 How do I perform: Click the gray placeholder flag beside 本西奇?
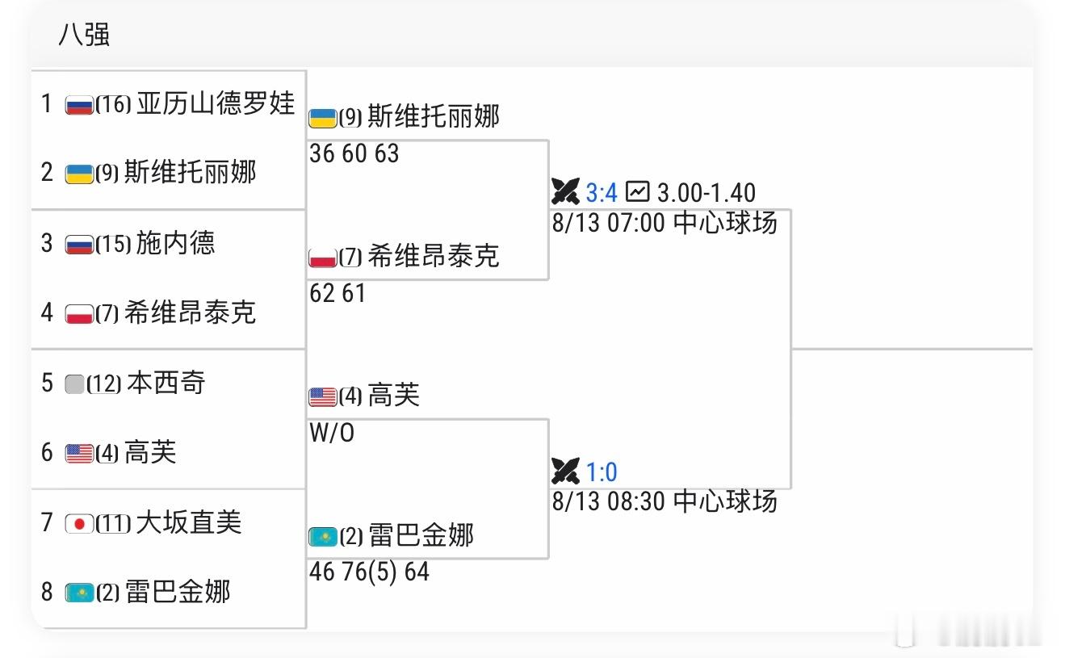tap(74, 384)
